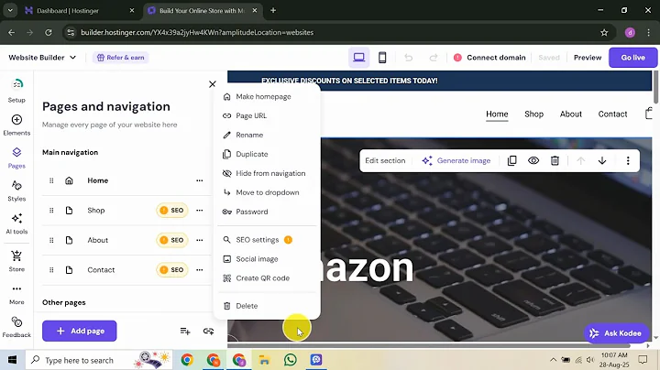Image resolution: width=660 pixels, height=370 pixels.
Task: Open options for the Home page
Action: (200, 180)
